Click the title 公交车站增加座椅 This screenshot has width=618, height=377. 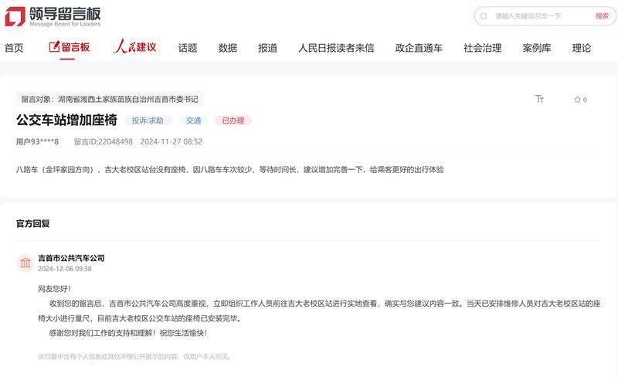click(x=66, y=120)
